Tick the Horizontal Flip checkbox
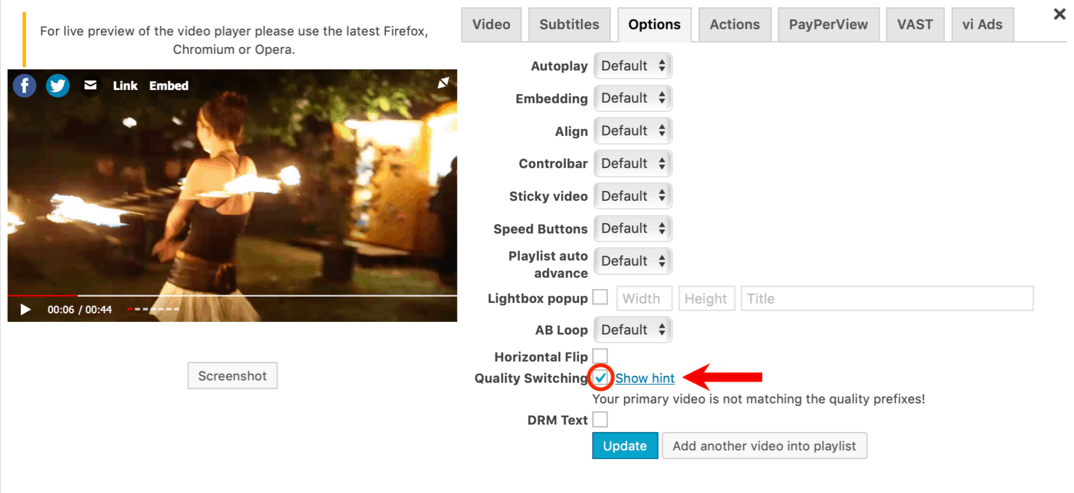 tap(600, 356)
